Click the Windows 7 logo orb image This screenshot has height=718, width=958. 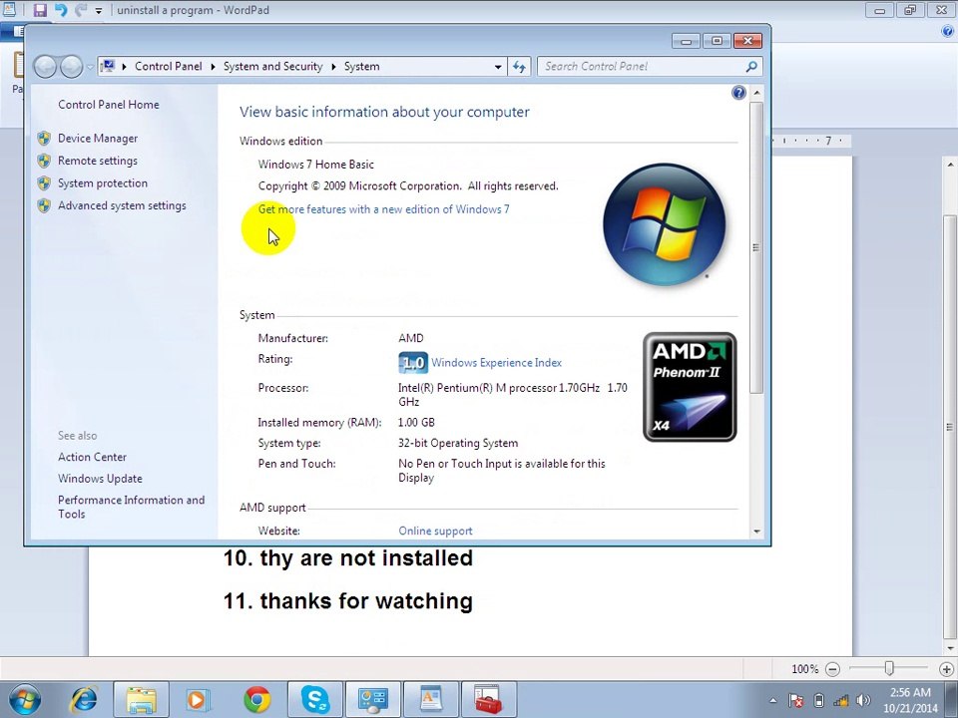point(665,224)
